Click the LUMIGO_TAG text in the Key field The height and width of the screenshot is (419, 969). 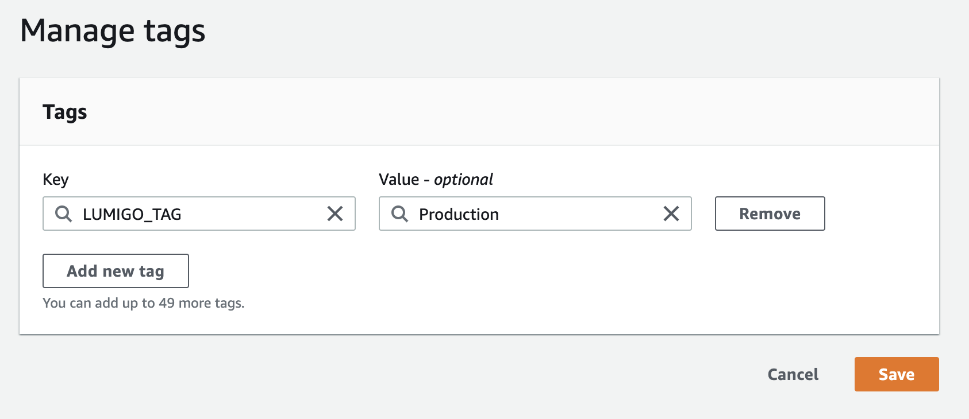coord(132,214)
